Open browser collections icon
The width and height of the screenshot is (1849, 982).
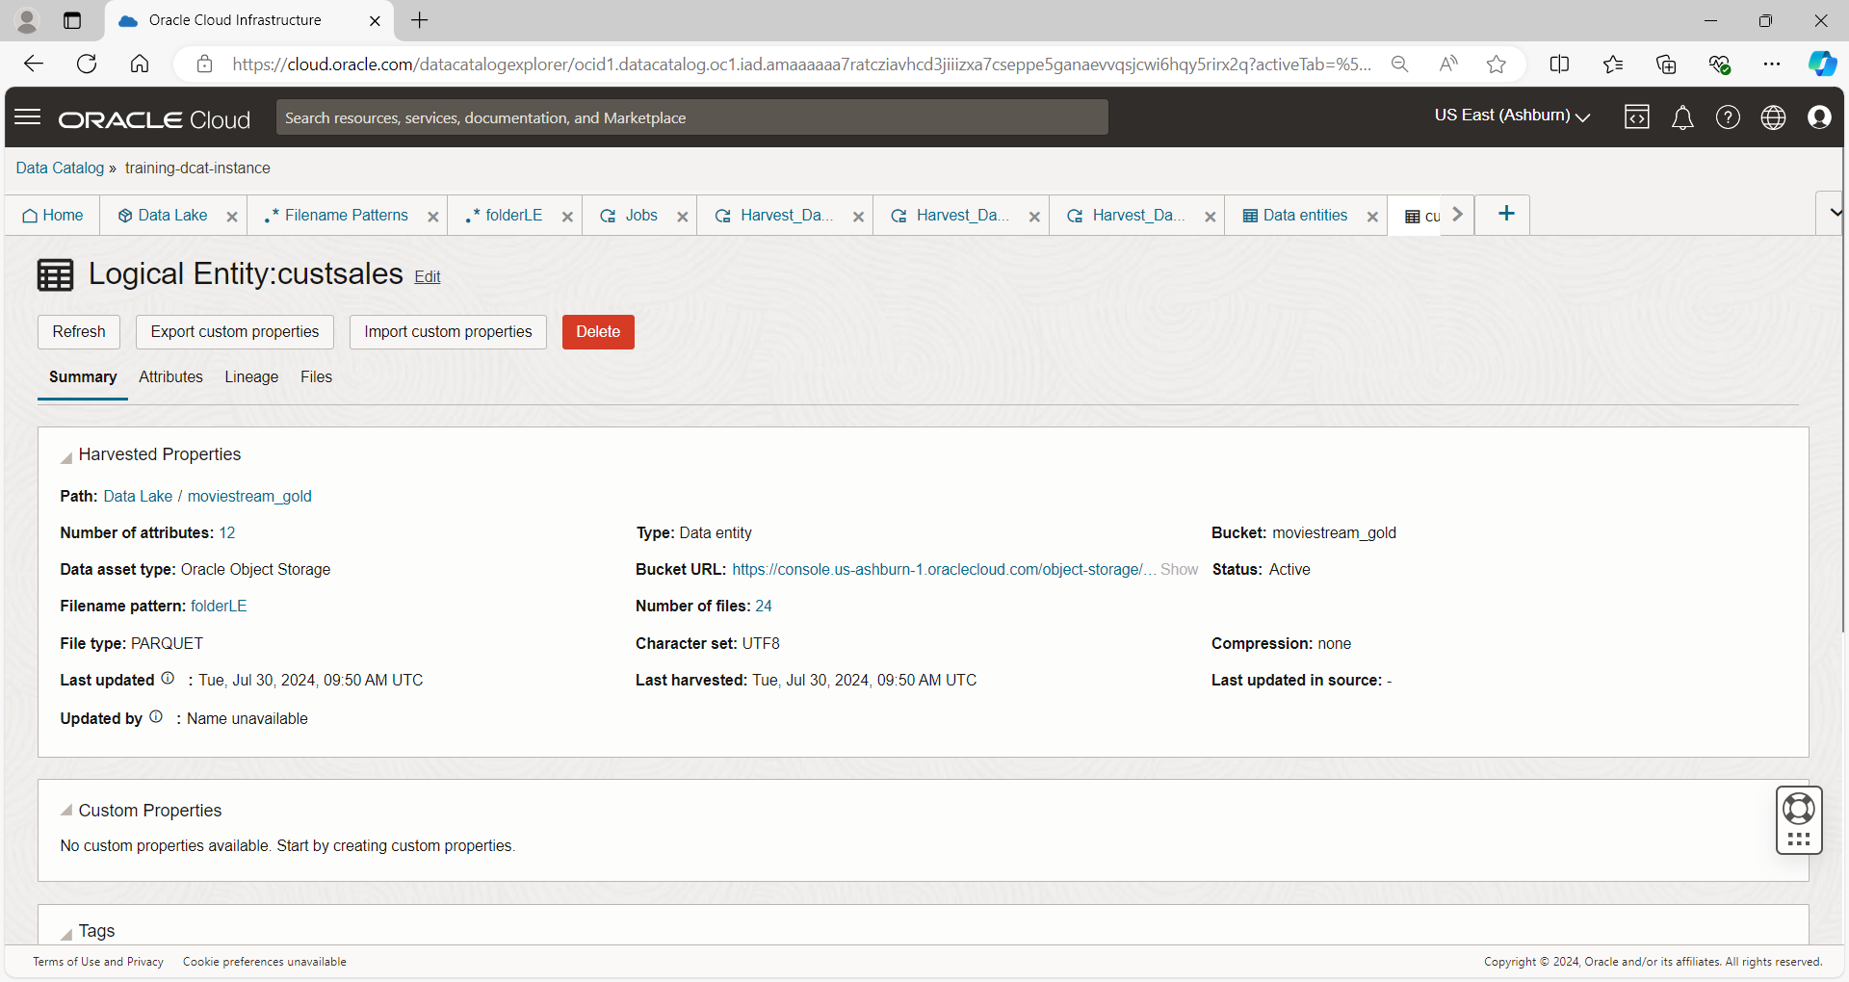click(x=1666, y=65)
